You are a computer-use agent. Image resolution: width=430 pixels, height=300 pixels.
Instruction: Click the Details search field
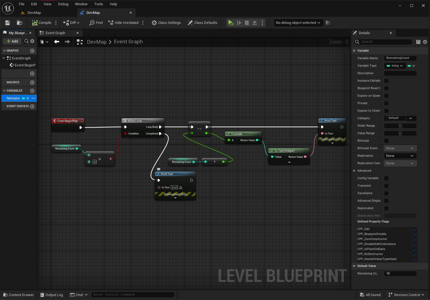click(384, 42)
